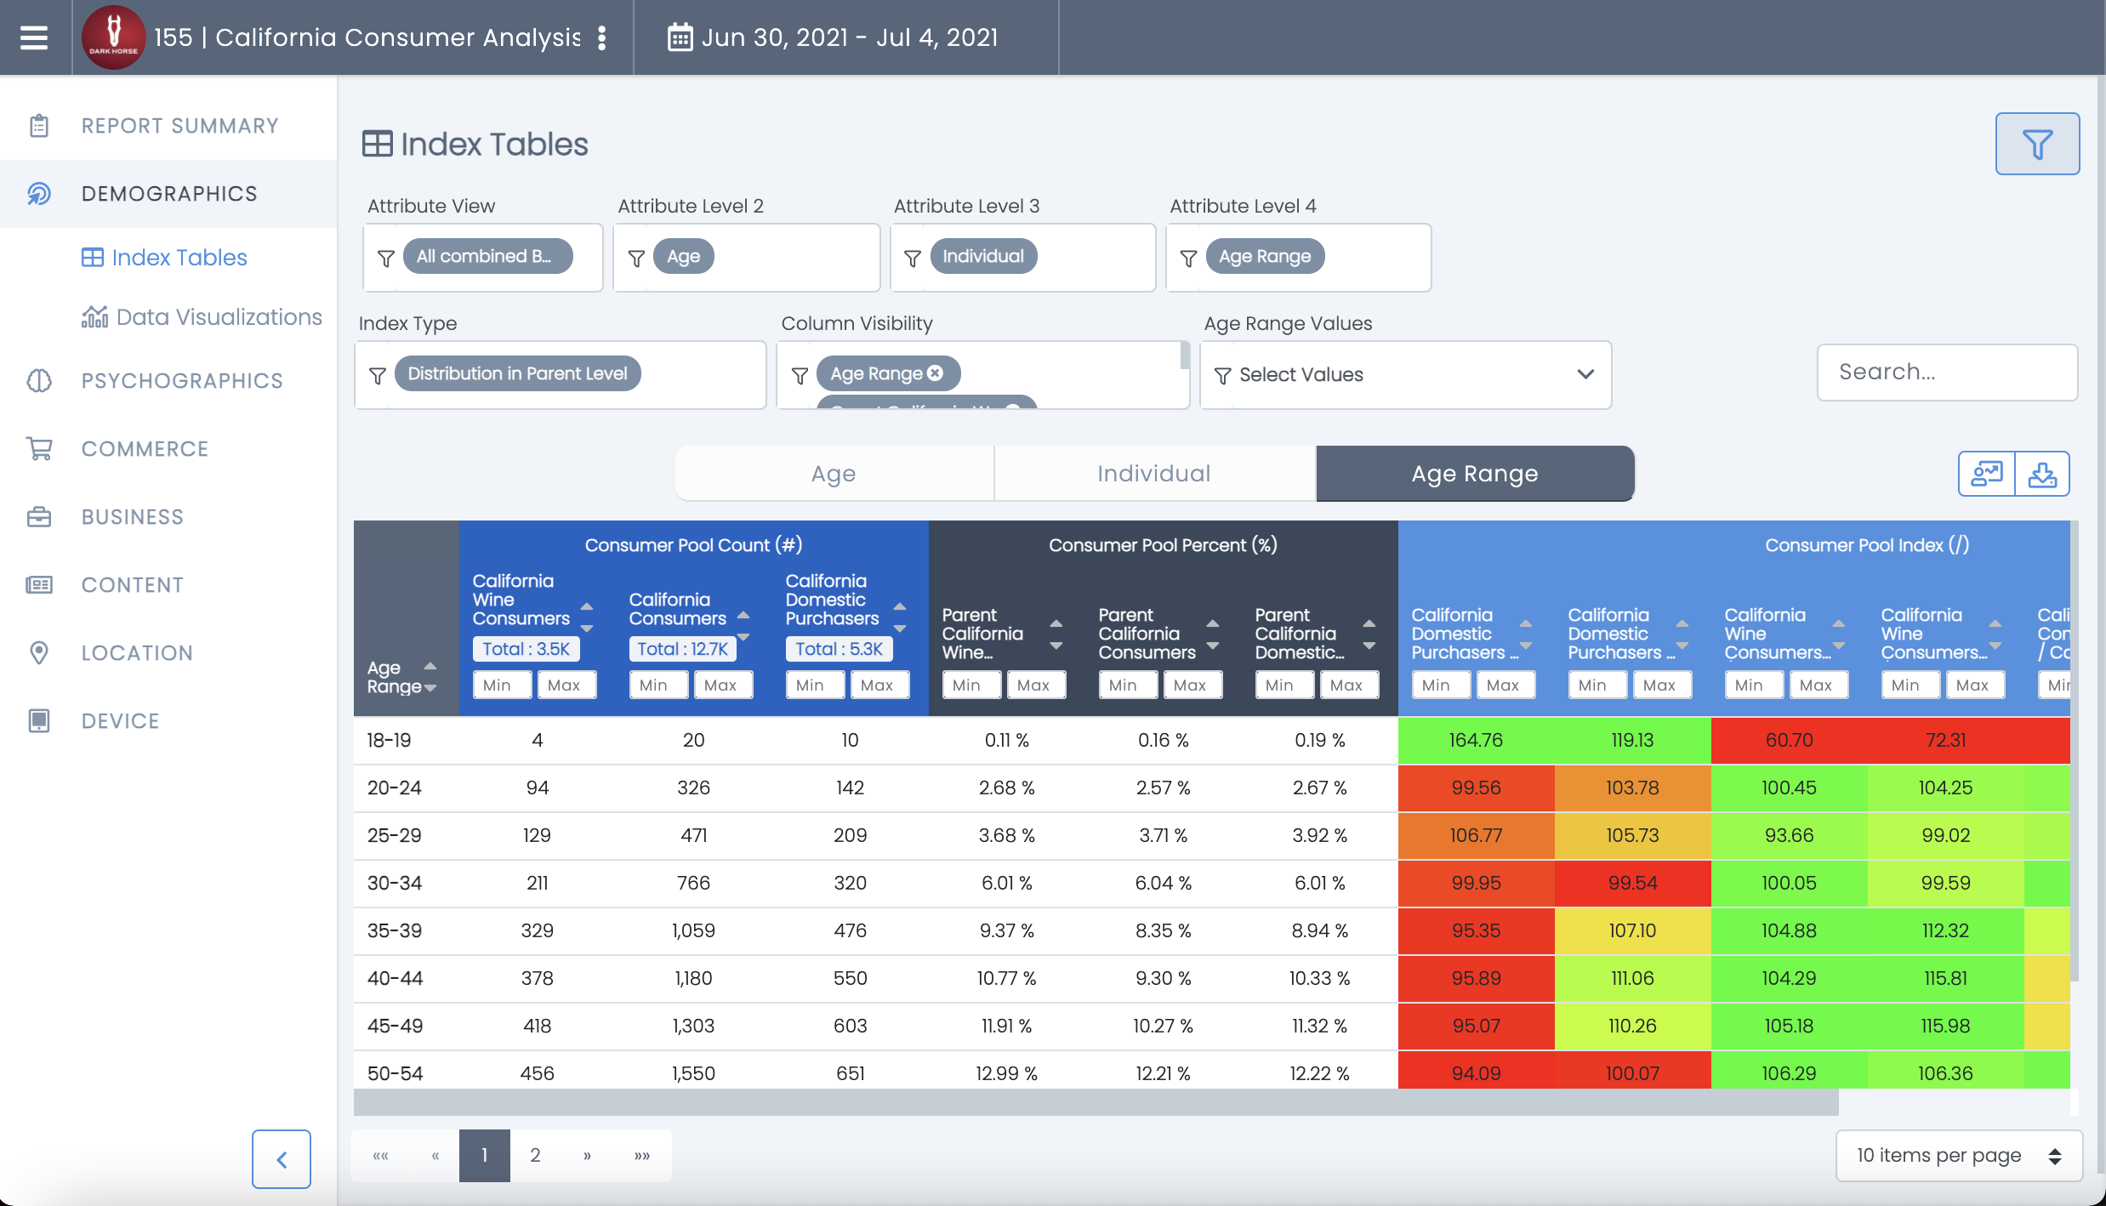The image size is (2106, 1206).
Task: Click the chart visualization icon beside download
Action: 1987,474
